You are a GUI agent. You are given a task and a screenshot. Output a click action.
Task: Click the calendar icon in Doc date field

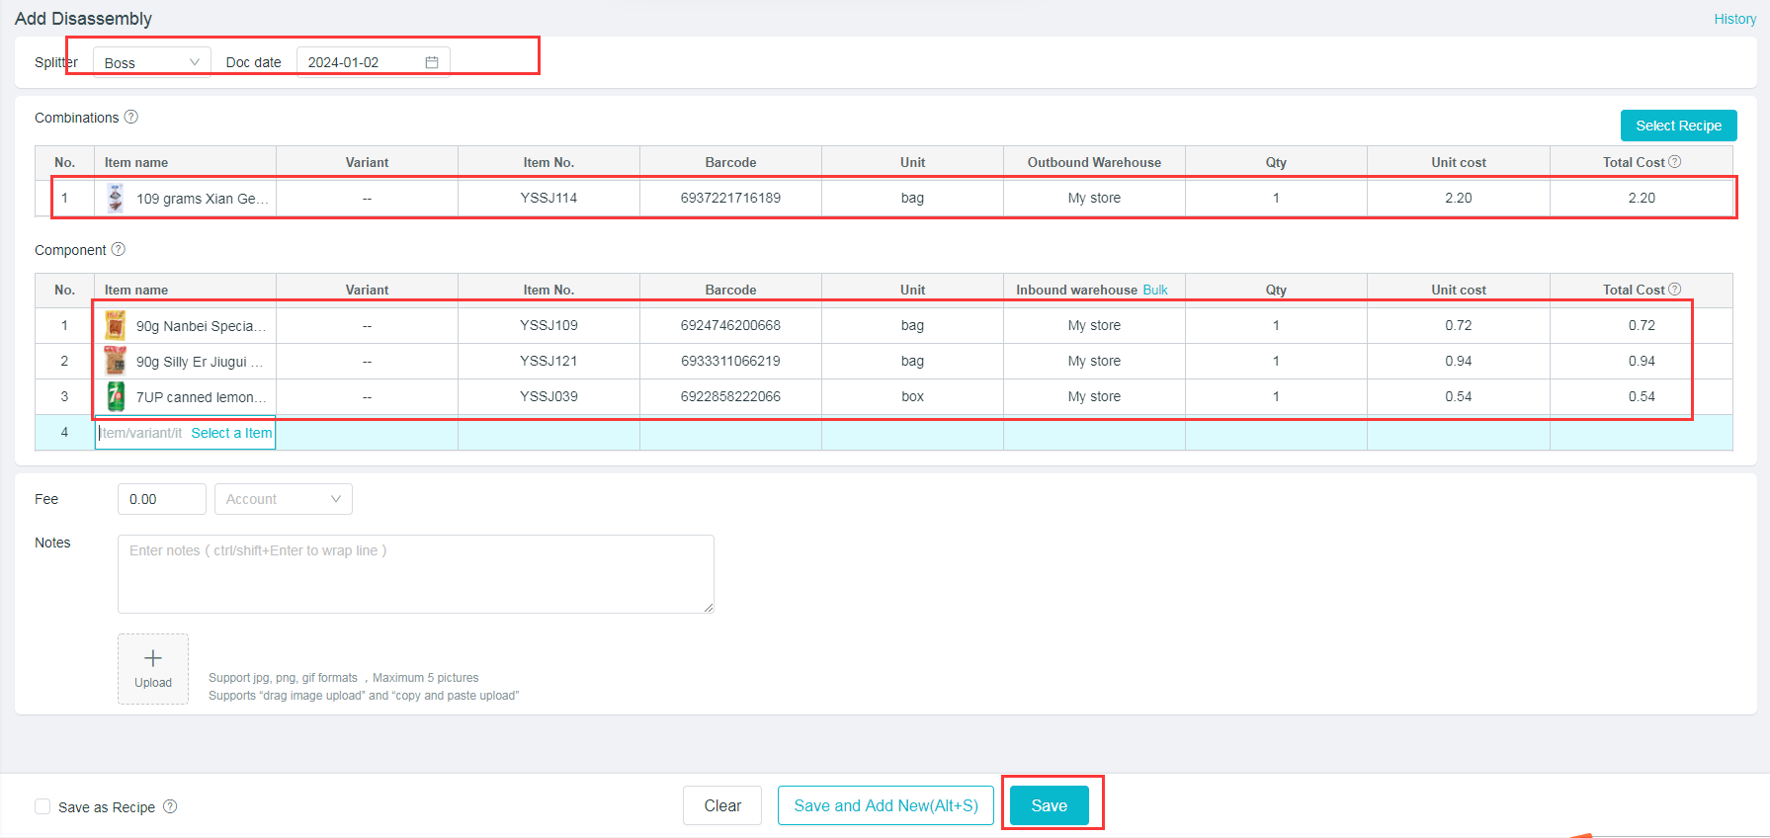[x=432, y=62]
